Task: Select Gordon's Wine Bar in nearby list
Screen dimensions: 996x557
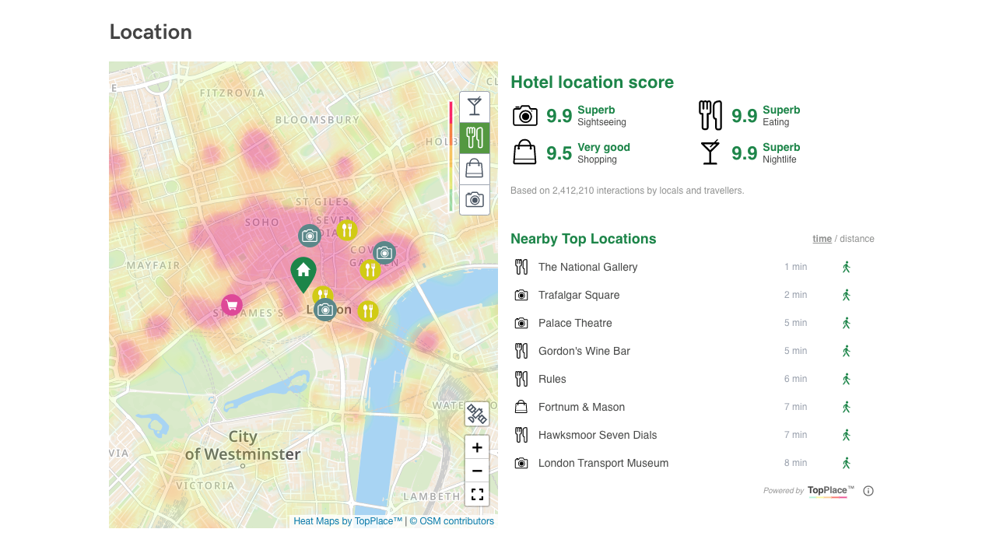Action: (x=584, y=351)
